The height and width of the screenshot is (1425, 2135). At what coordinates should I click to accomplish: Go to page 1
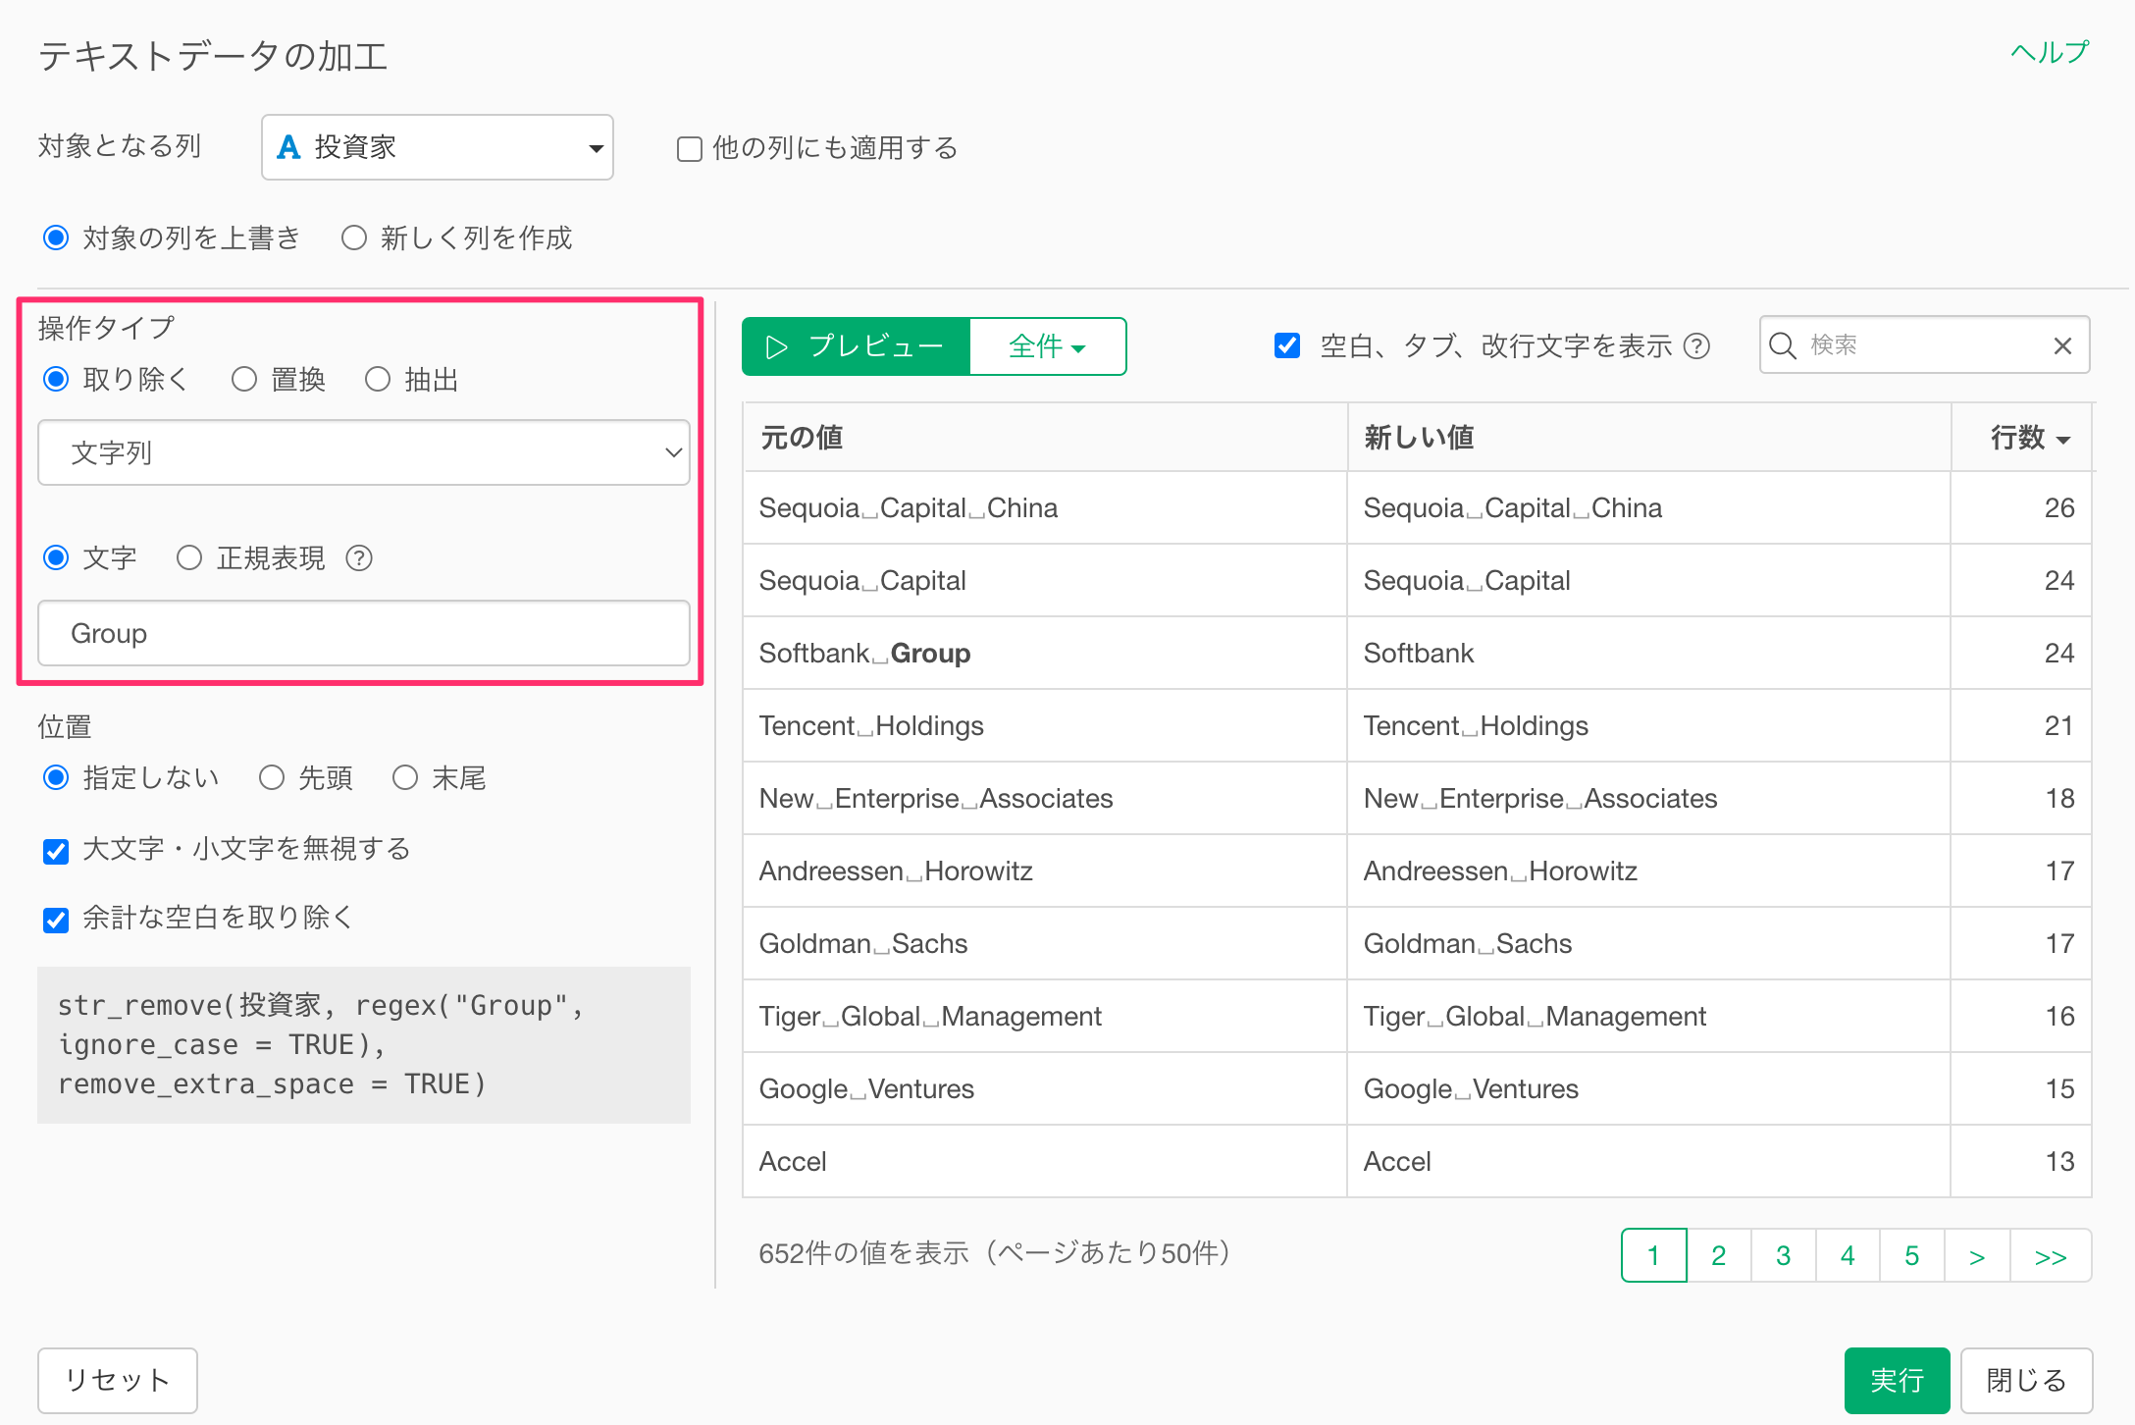click(1653, 1255)
